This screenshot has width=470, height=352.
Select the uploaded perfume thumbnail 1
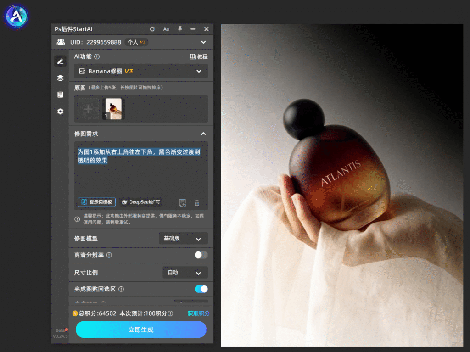click(x=113, y=109)
